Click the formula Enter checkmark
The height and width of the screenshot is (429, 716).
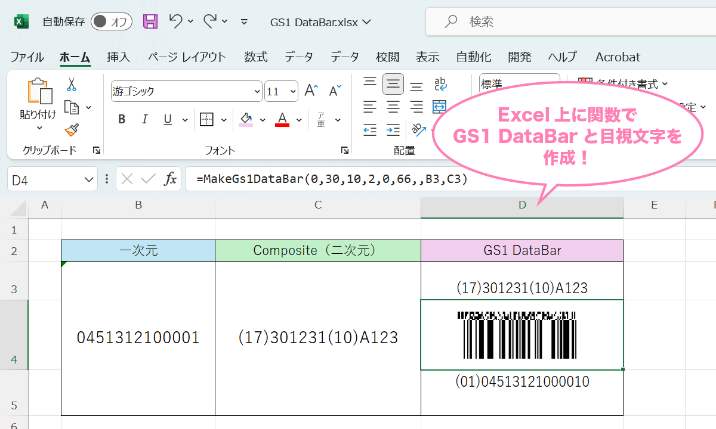coord(148,179)
